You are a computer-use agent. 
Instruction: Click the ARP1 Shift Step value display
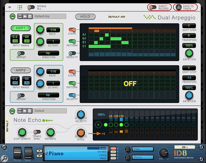(x=189, y=26)
